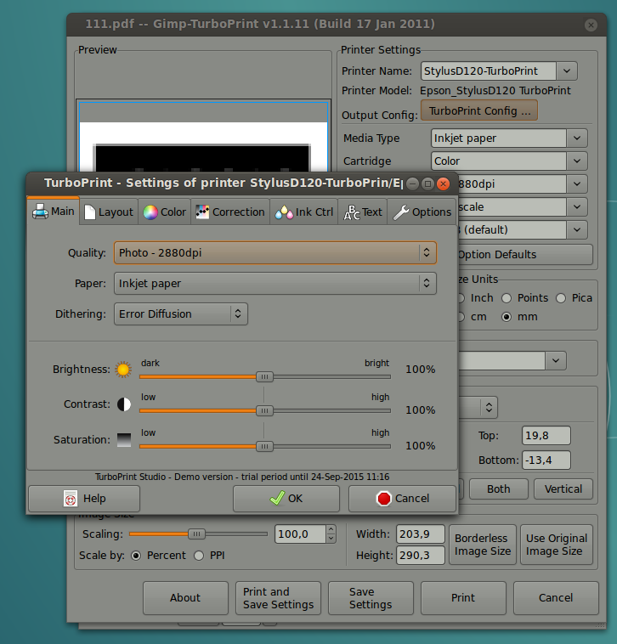Switch to the Options tab
The height and width of the screenshot is (644, 617).
pyautogui.click(x=422, y=212)
